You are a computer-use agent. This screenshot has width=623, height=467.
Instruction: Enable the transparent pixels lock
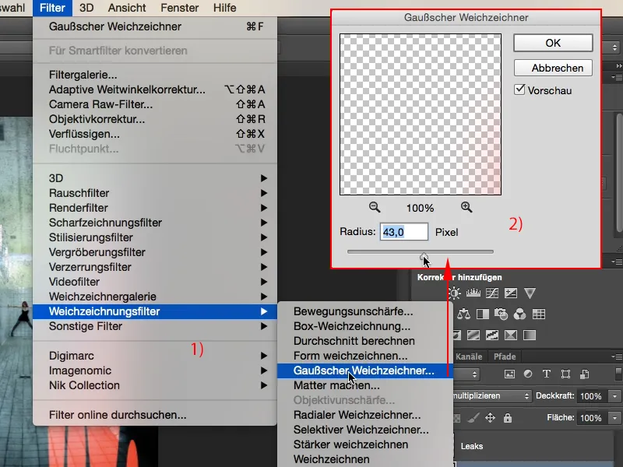[457, 418]
